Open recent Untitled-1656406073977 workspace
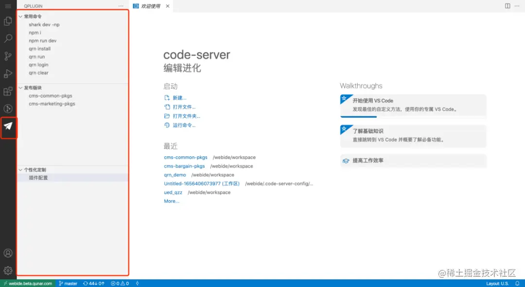 [x=202, y=183]
